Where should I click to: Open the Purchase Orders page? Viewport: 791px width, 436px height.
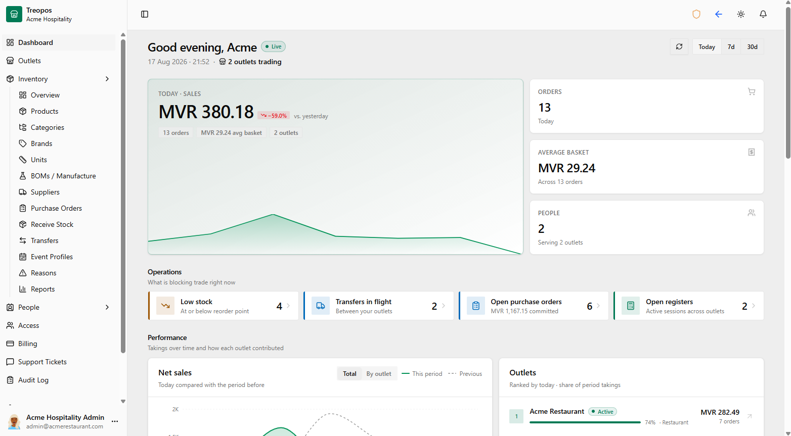tap(65, 208)
